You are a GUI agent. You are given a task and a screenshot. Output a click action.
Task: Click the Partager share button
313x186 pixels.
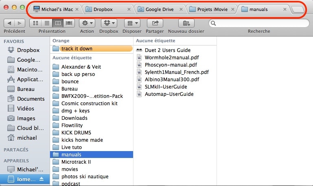coord(155,24)
